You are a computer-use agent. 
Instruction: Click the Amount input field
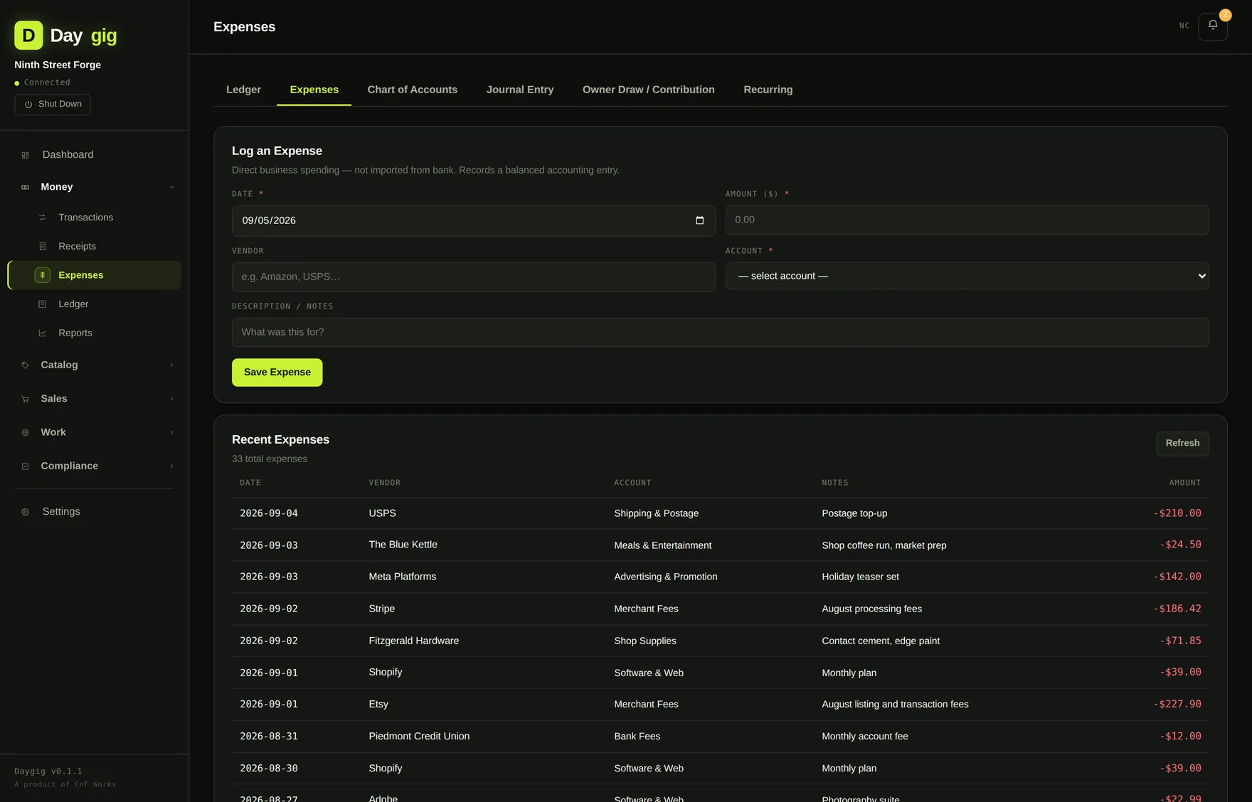pos(967,220)
